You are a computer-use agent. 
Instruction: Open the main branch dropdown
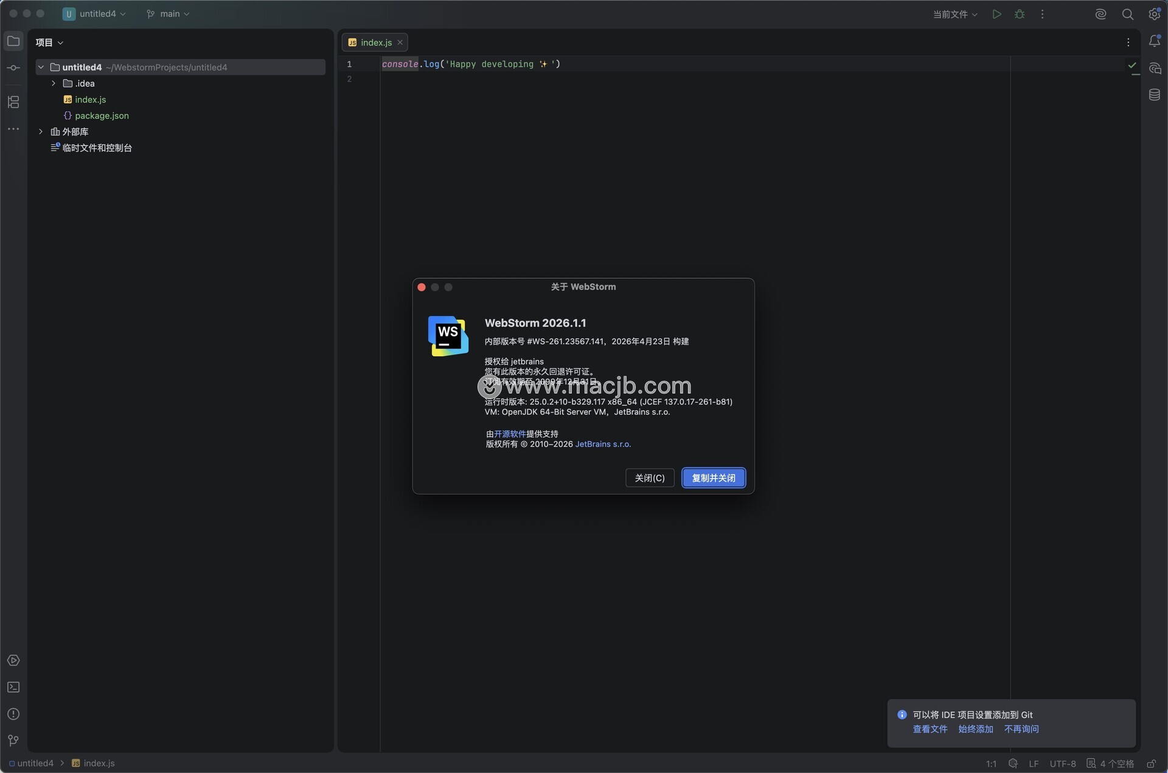[x=169, y=14]
